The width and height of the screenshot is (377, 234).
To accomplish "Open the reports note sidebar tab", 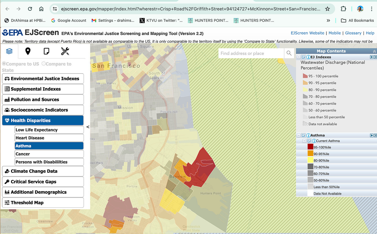I will pos(46,51).
